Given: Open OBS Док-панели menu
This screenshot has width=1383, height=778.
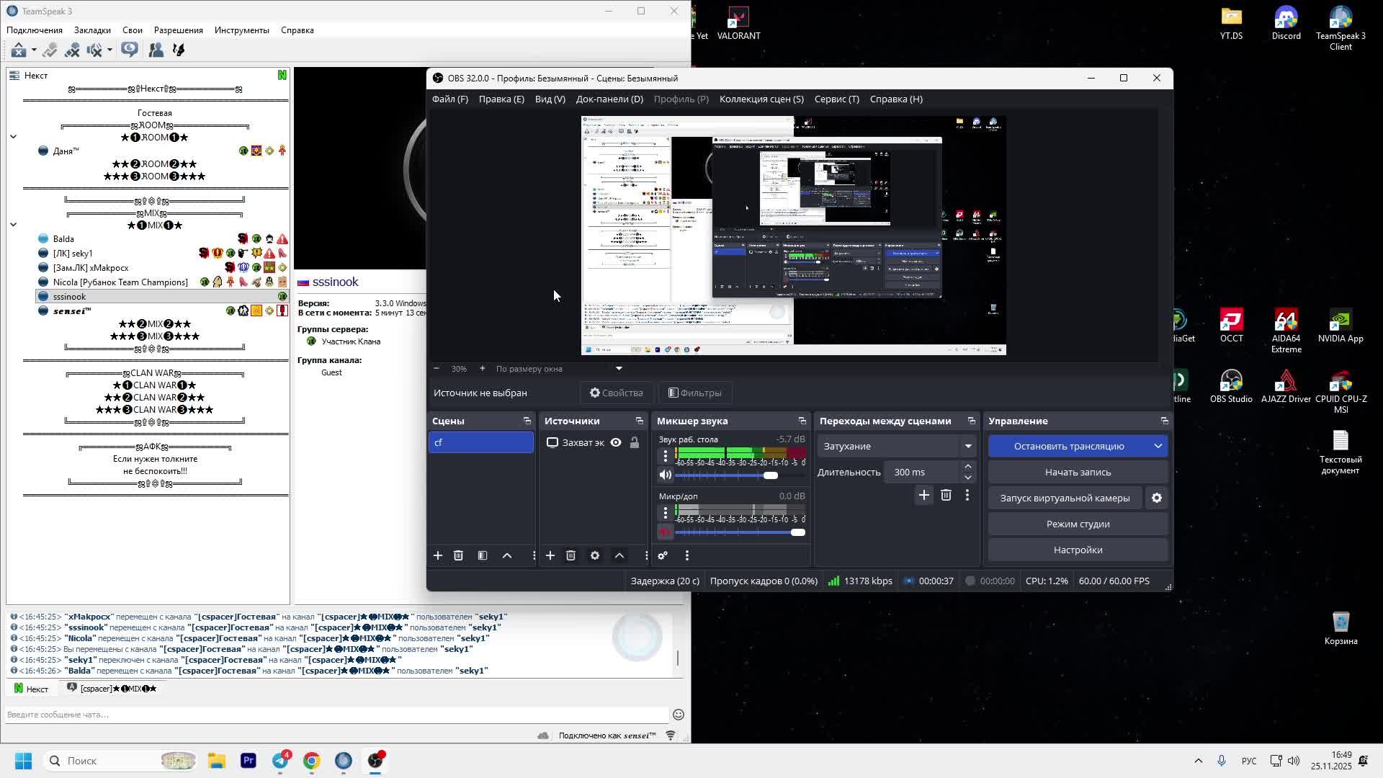Looking at the screenshot, I should tap(609, 99).
